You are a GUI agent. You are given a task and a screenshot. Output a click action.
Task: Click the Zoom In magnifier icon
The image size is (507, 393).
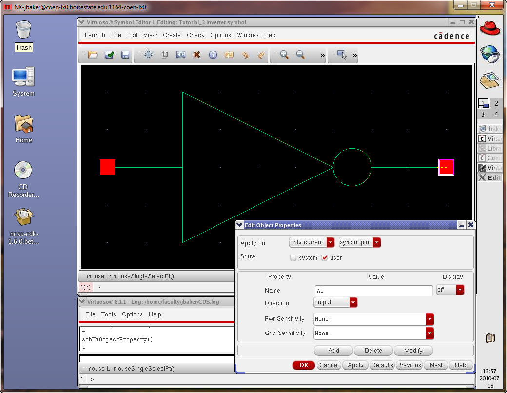click(284, 55)
